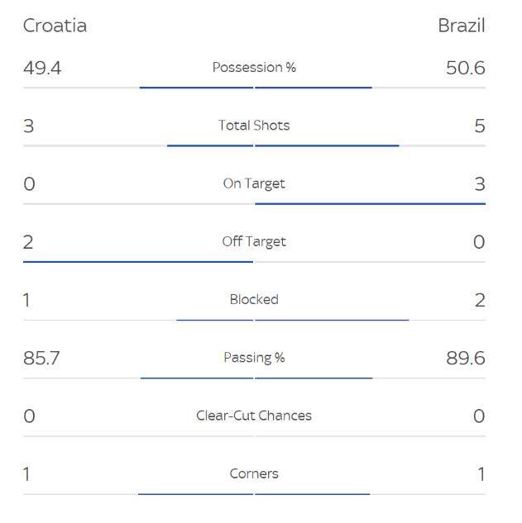Click Croatia's 49.4 possession value
Screen dimensions: 522x523
42,68
